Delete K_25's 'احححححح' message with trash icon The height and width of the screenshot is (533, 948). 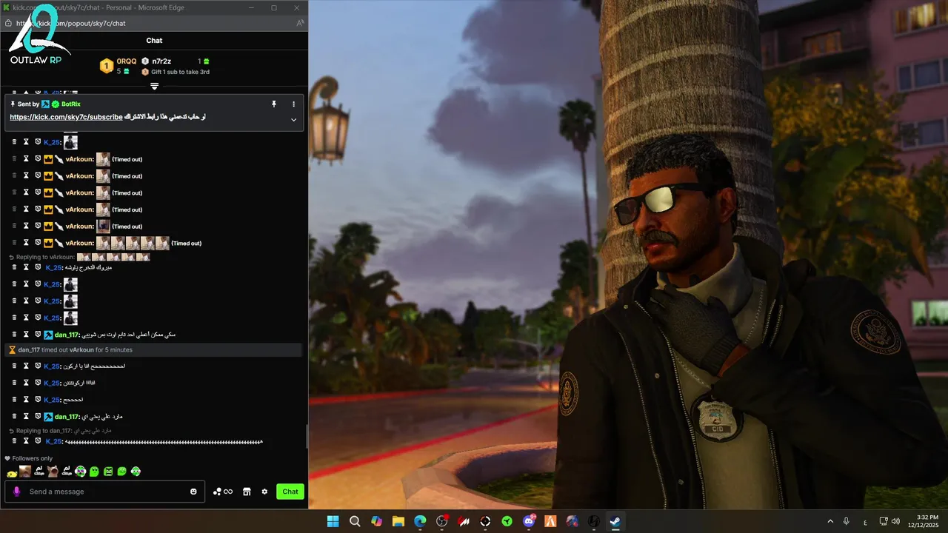tap(14, 399)
